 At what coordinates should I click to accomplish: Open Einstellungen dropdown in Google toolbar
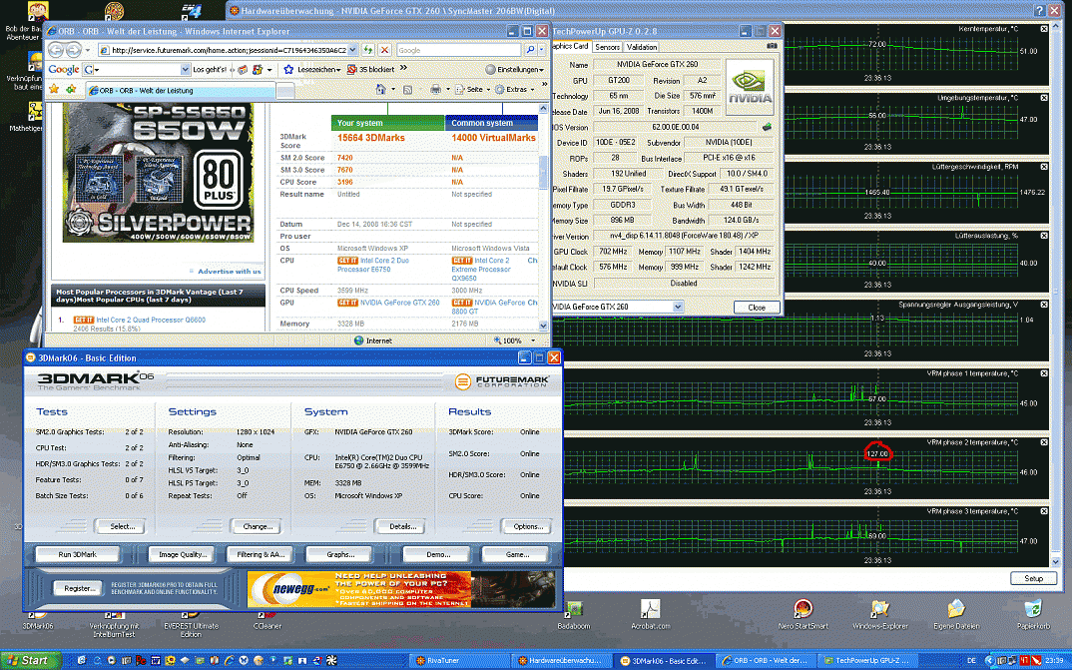coord(515,69)
